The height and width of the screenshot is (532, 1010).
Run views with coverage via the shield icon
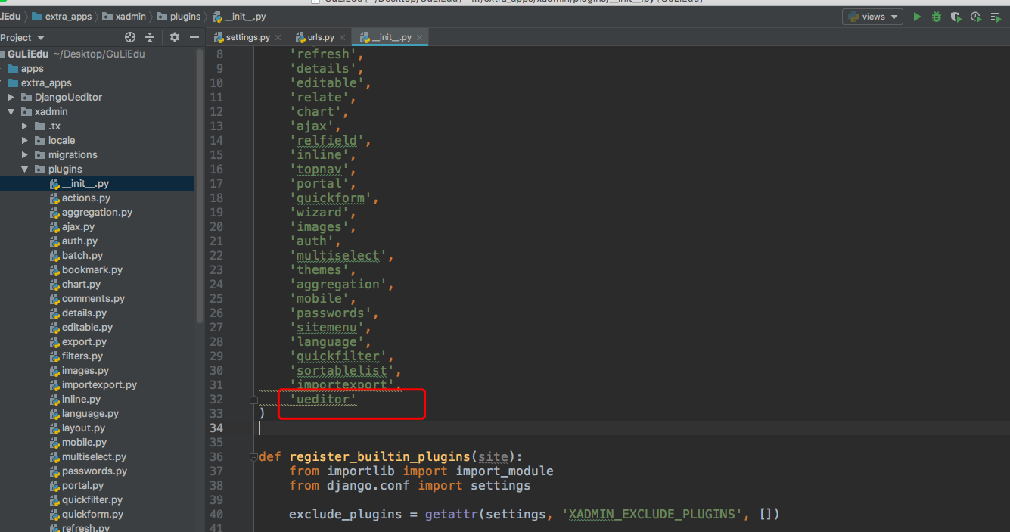click(x=956, y=17)
